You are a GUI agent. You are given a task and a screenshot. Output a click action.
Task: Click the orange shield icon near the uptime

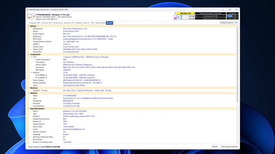pyautogui.click(x=175, y=14)
